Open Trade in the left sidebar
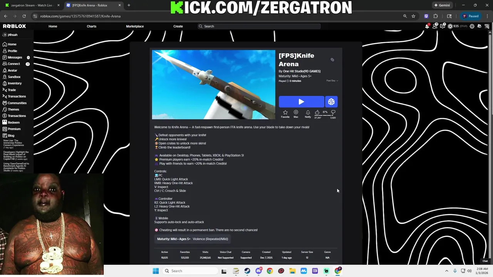This screenshot has width=493, height=277. pyautogui.click(x=9, y=90)
